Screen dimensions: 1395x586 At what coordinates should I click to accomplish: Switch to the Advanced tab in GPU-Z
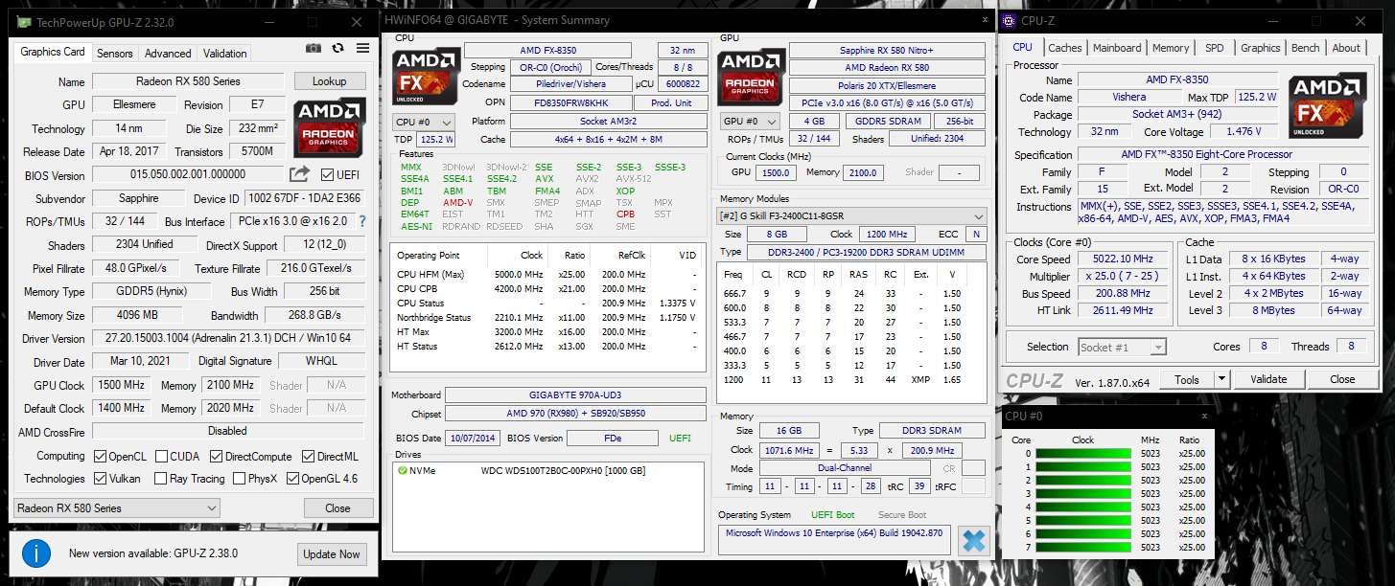pos(168,54)
